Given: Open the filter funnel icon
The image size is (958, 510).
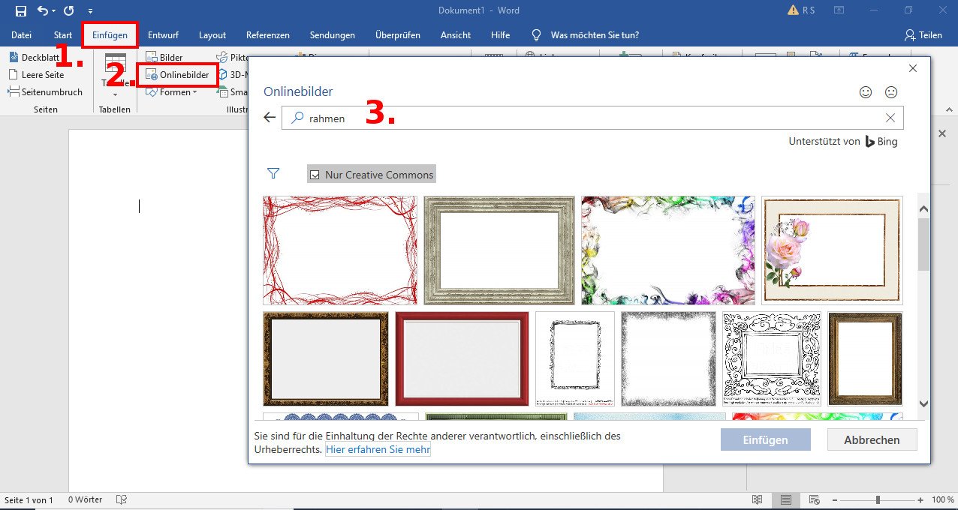Looking at the screenshot, I should [273, 174].
